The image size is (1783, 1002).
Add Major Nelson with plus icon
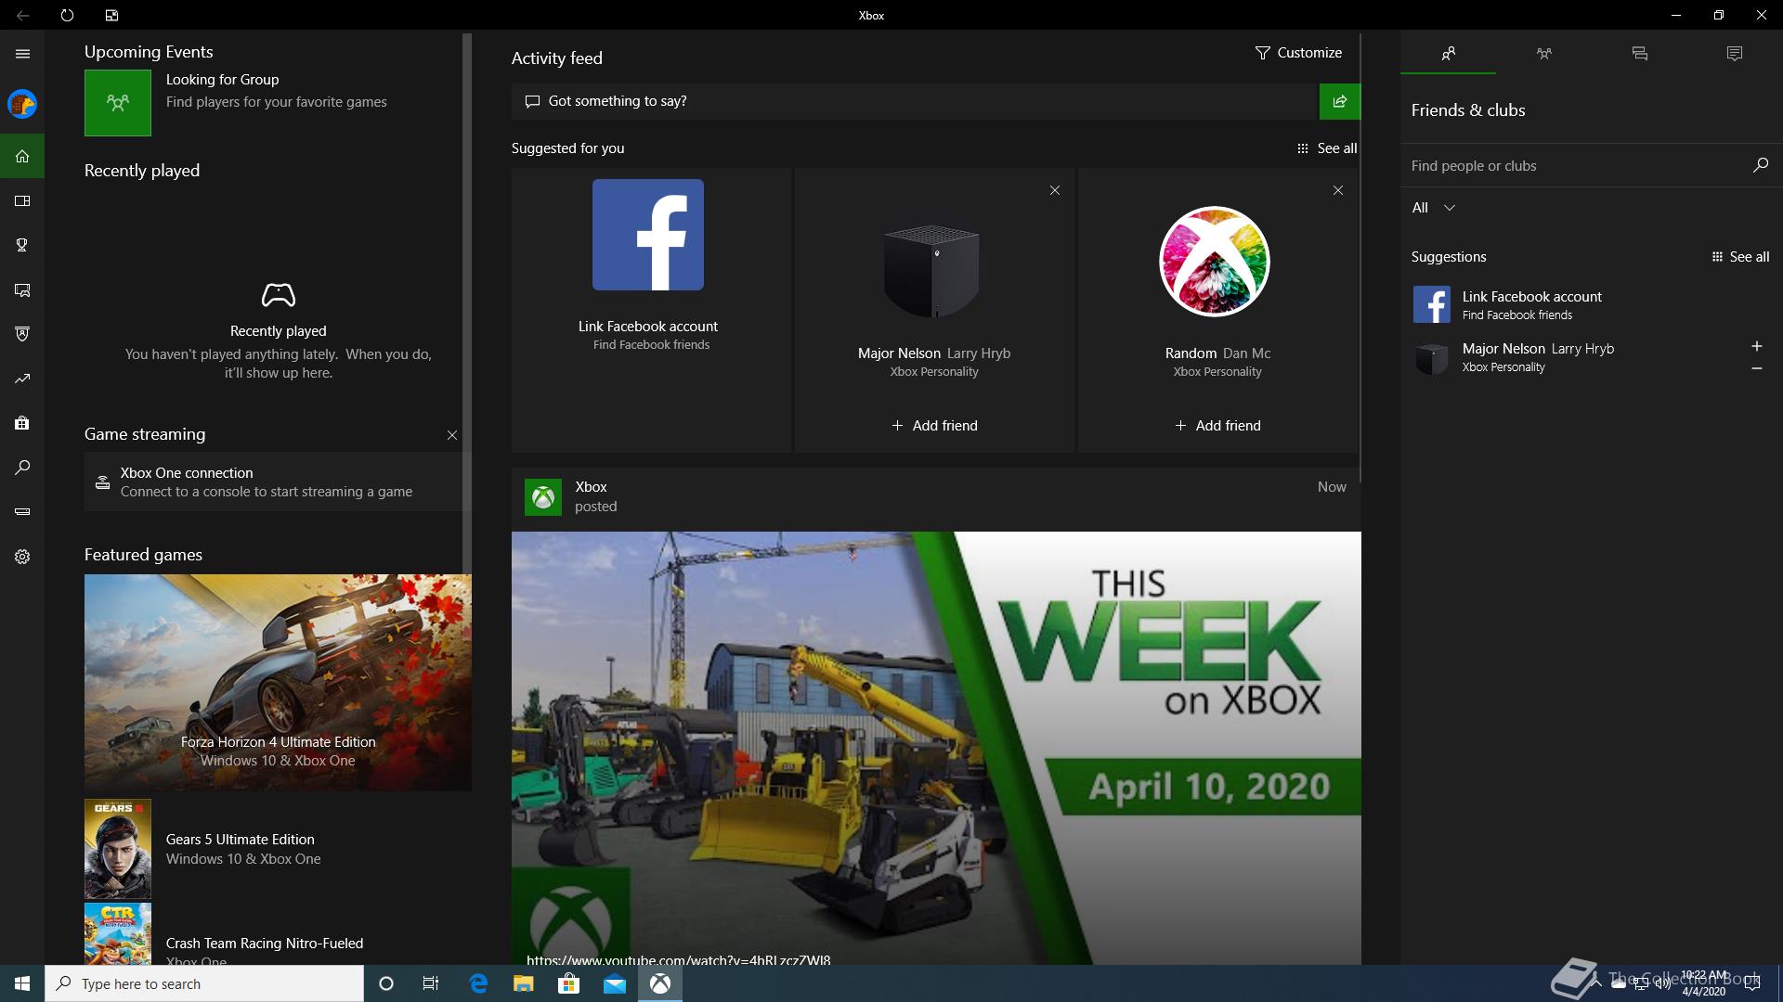click(1756, 346)
